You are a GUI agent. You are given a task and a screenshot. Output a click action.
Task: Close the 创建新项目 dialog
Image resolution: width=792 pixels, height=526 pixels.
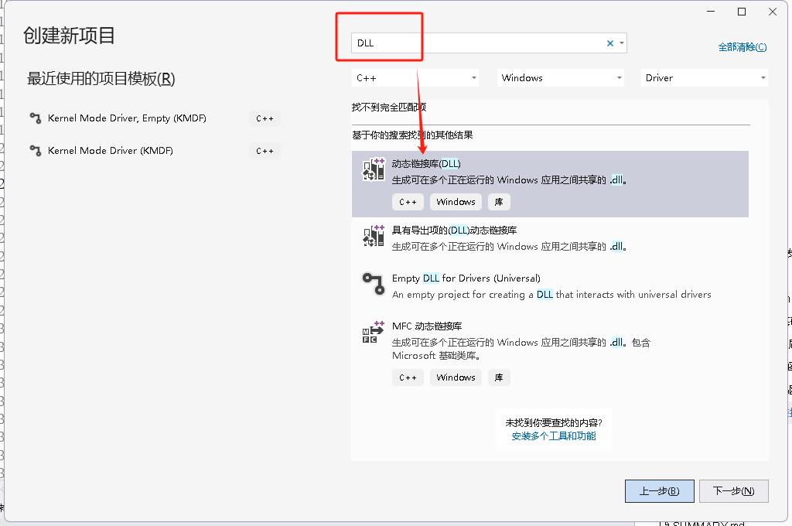[773, 12]
